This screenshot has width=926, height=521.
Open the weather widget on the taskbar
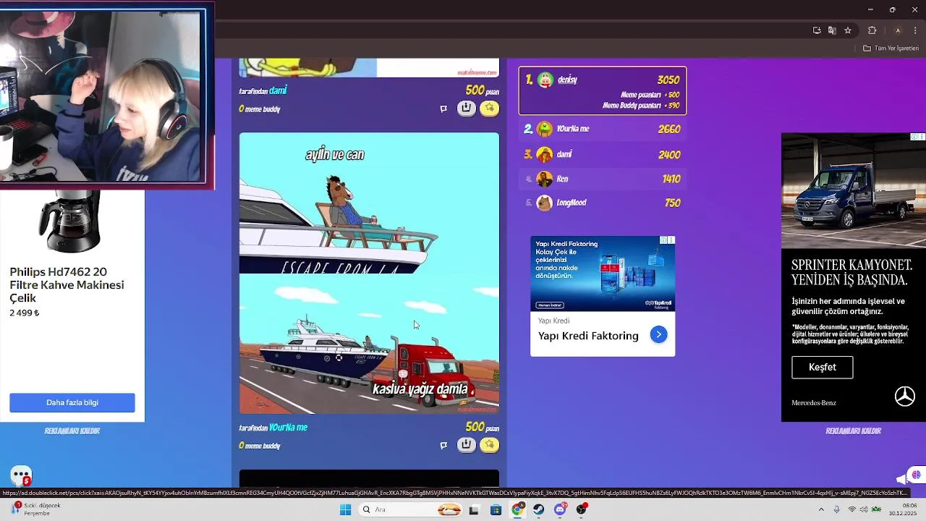tap(36, 509)
